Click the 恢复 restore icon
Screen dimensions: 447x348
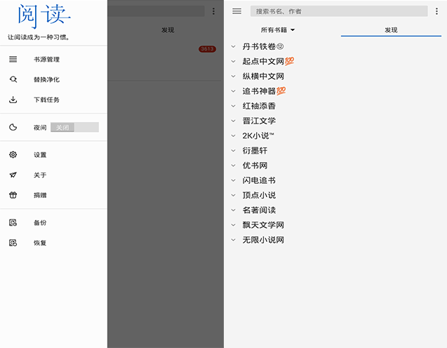[13, 243]
